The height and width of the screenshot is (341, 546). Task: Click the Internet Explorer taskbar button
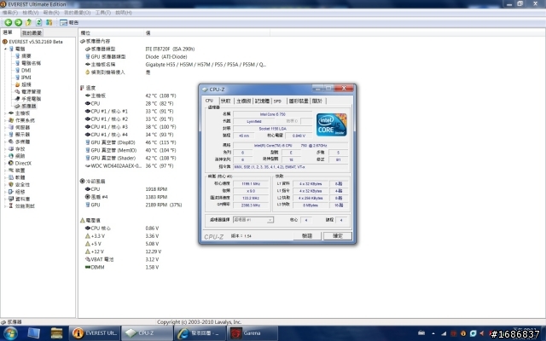[x=200, y=333]
